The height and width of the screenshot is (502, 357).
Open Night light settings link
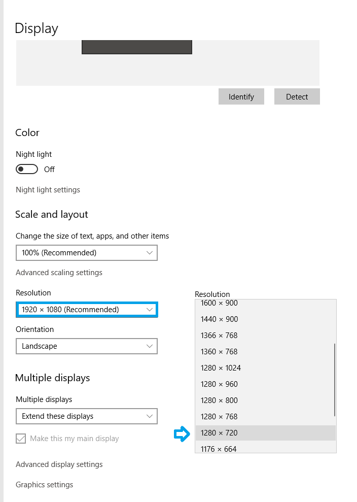click(x=48, y=189)
